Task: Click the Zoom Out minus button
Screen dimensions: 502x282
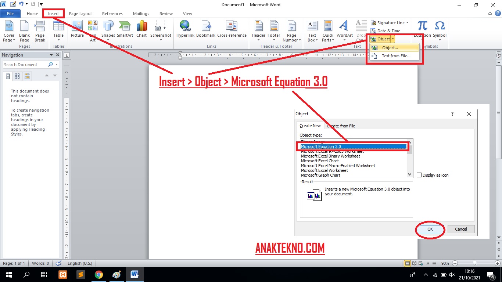Action: tap(455, 263)
